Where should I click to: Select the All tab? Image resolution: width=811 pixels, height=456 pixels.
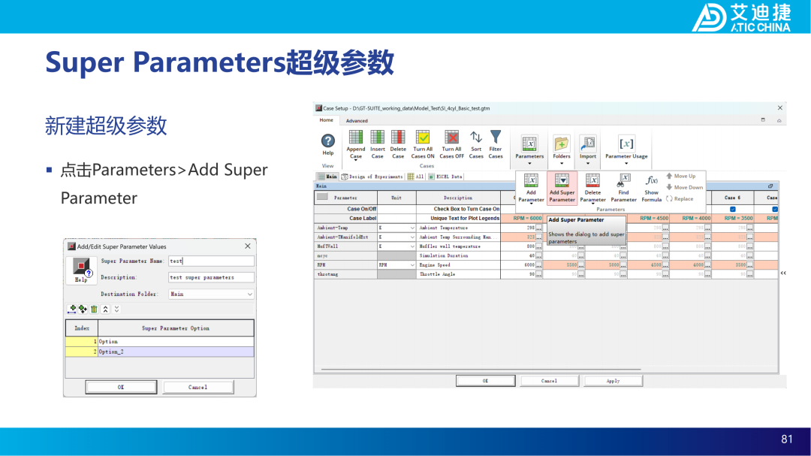tap(416, 177)
